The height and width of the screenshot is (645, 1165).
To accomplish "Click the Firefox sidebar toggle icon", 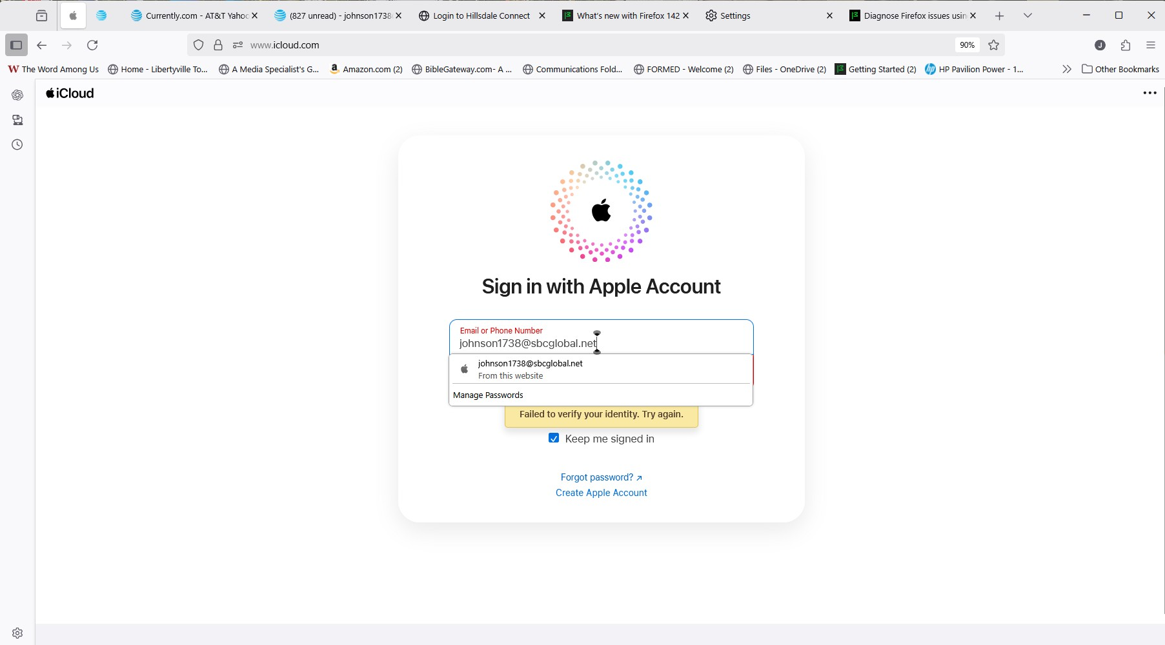I will pos(16,45).
